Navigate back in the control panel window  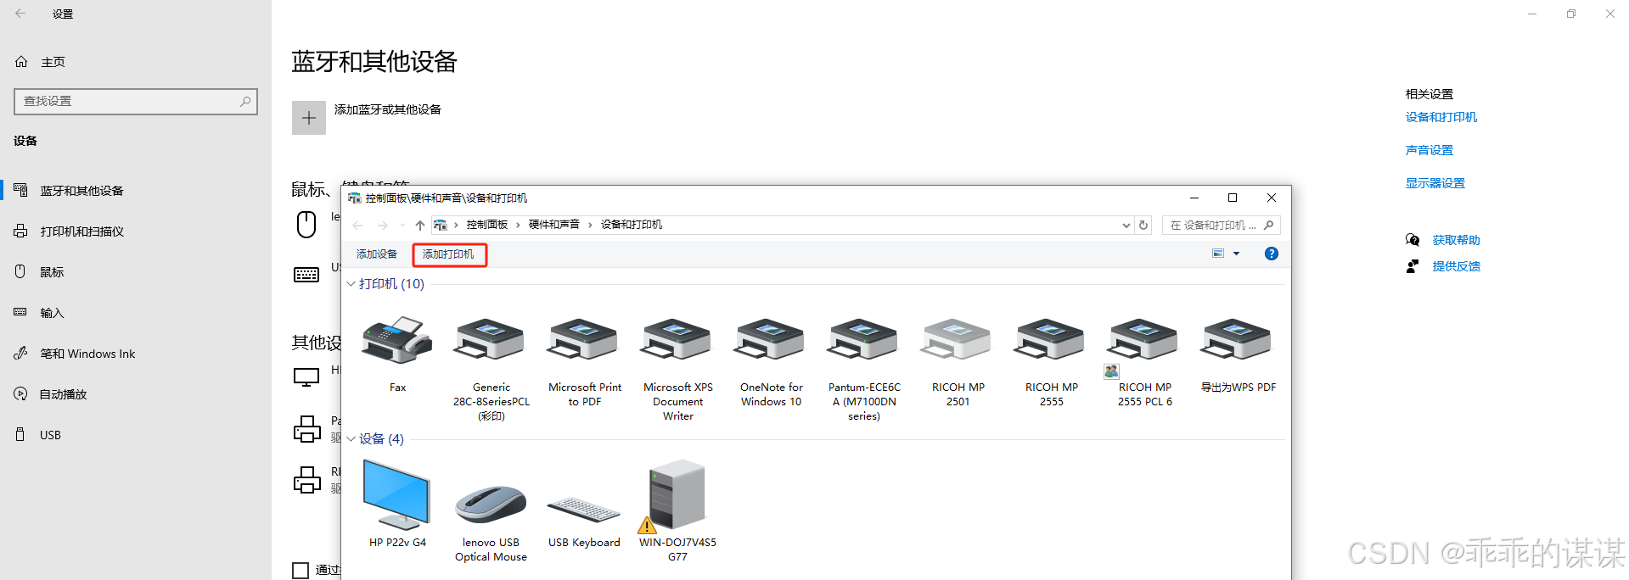(357, 225)
